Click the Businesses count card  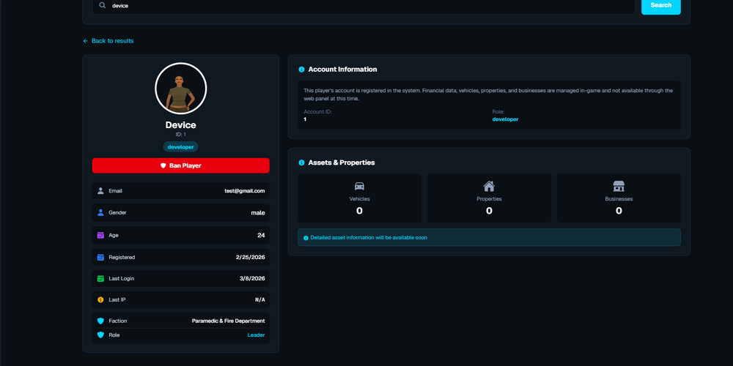pyautogui.click(x=619, y=198)
